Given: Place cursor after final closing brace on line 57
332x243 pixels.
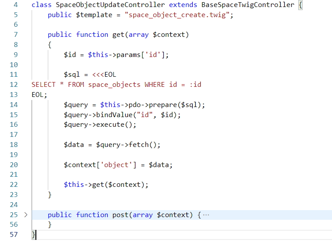Looking at the screenshot, I should pyautogui.click(x=36, y=235).
